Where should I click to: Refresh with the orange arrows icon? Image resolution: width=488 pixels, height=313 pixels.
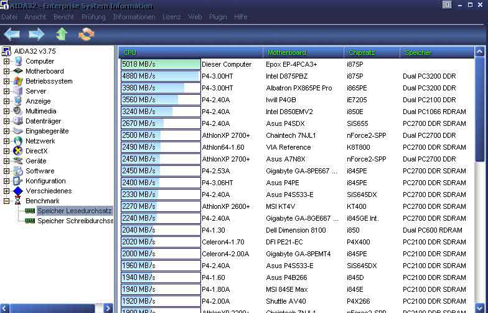click(86, 34)
